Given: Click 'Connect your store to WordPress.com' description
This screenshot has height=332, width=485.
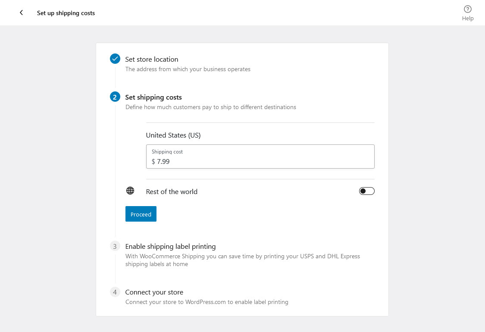Looking at the screenshot, I should click(207, 302).
